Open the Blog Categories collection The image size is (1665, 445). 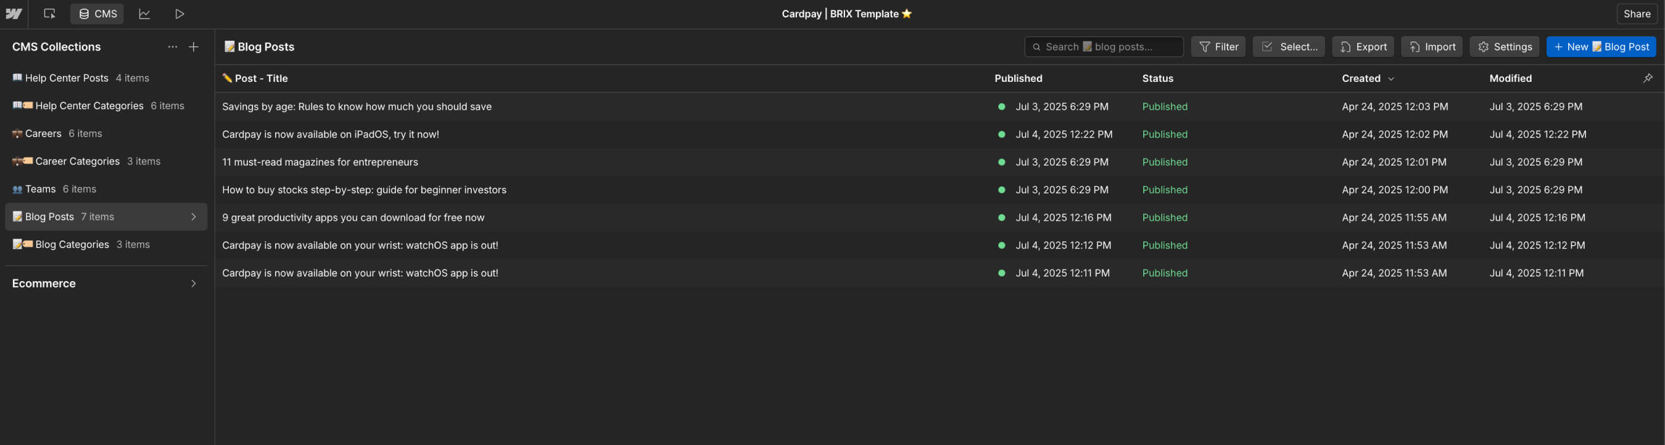106,244
